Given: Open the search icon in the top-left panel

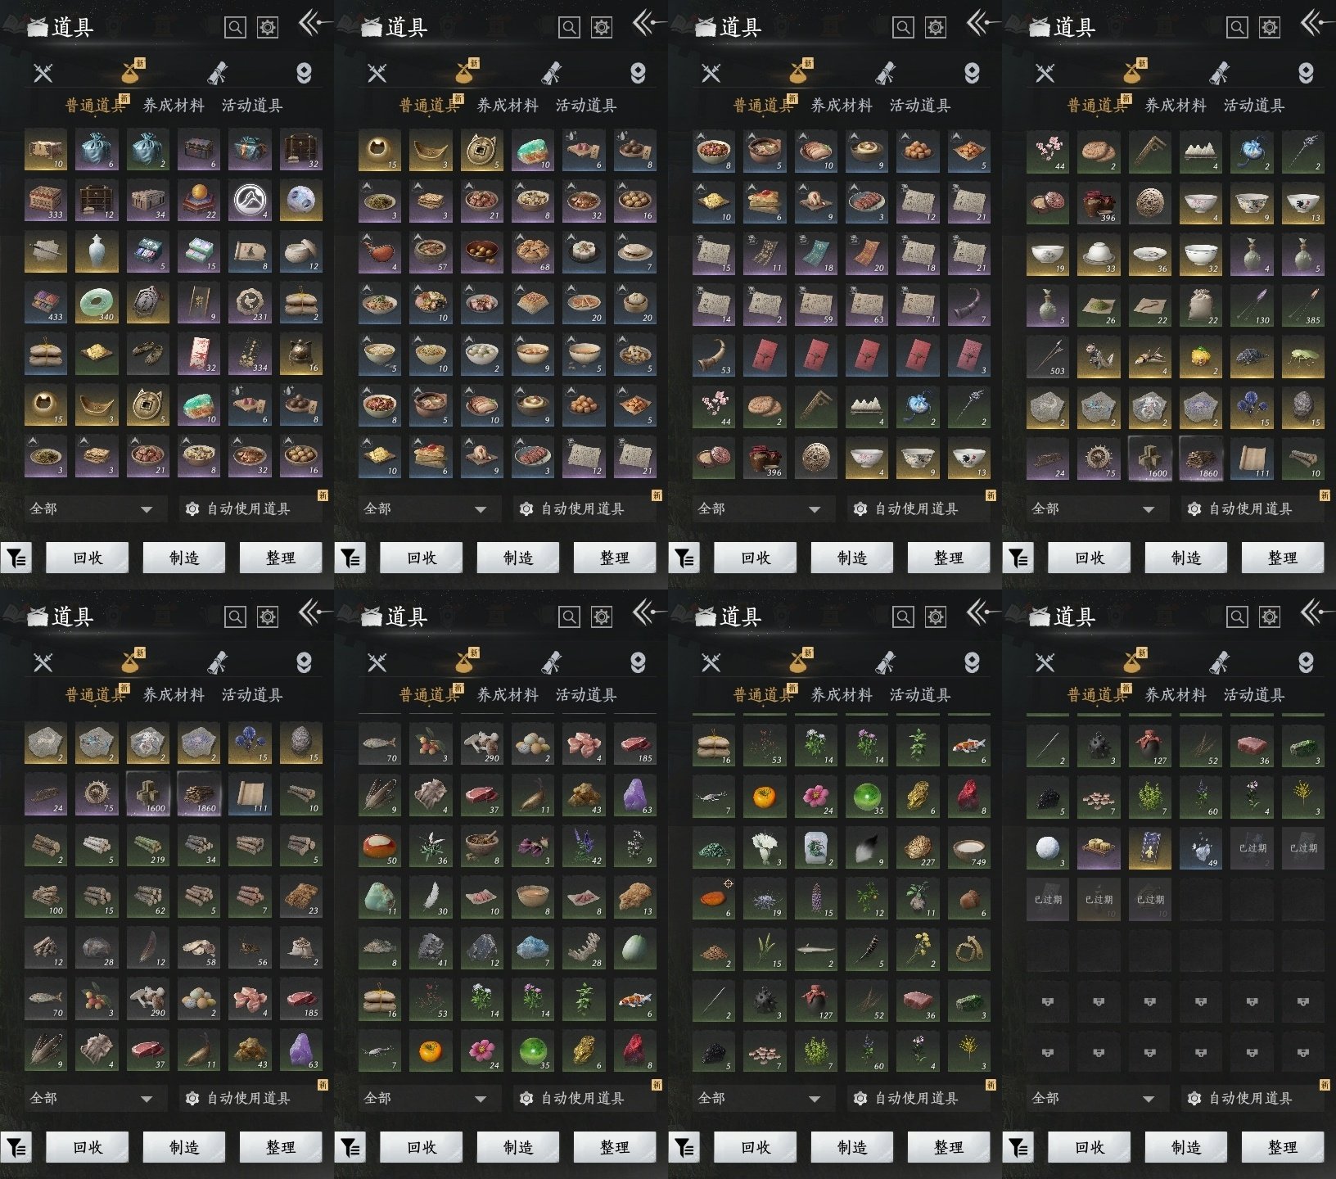Looking at the screenshot, I should click(235, 28).
